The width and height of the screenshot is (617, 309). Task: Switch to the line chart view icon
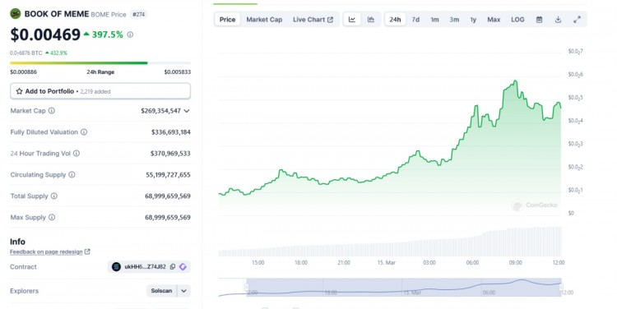point(352,19)
